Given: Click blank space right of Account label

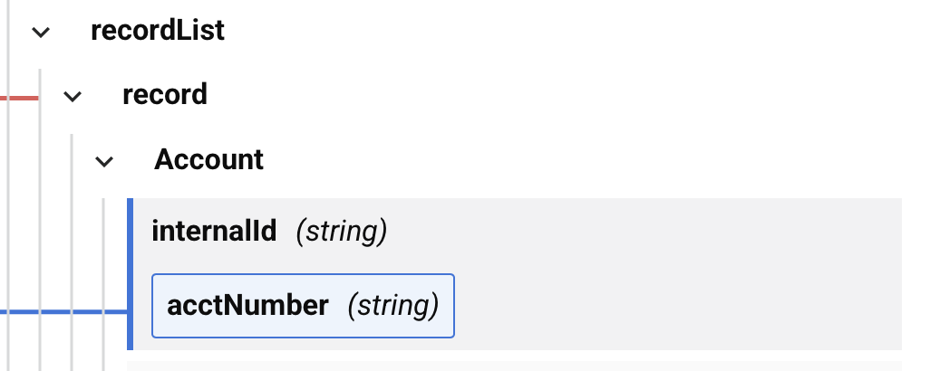Looking at the screenshot, I should coord(544,160).
